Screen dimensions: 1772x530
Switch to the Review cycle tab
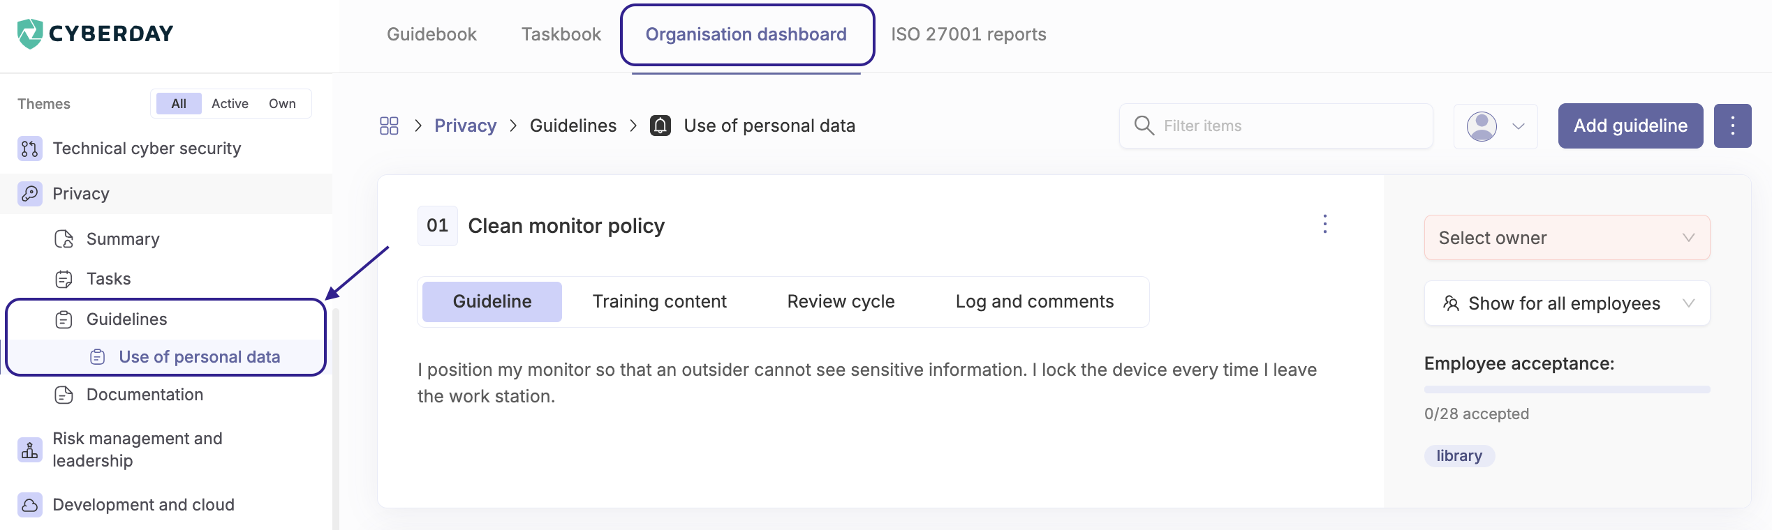[841, 301]
